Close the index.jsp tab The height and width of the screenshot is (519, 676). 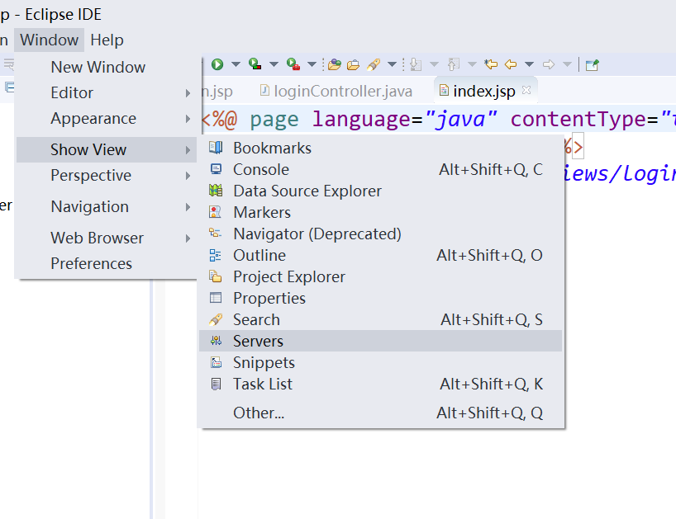[526, 90]
